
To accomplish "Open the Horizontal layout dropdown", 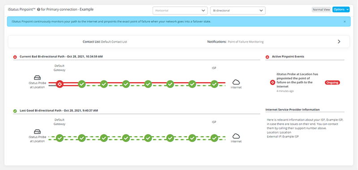I will coord(180,10).
